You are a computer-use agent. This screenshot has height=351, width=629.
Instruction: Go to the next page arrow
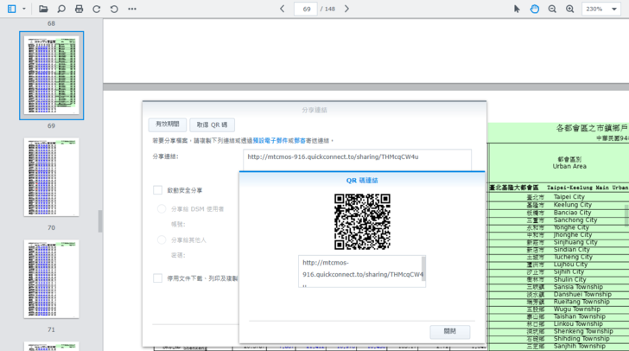[346, 9]
